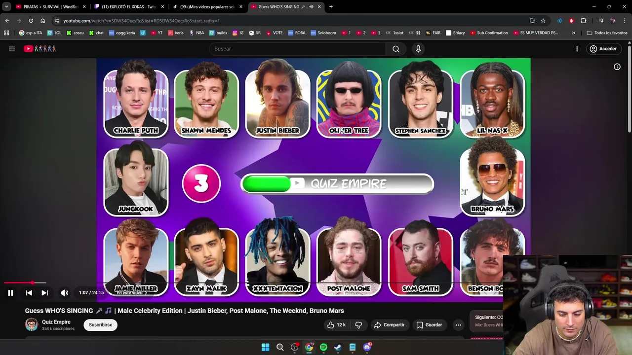Open YouTube settings three-dot menu
632x355 pixels.
point(577,49)
